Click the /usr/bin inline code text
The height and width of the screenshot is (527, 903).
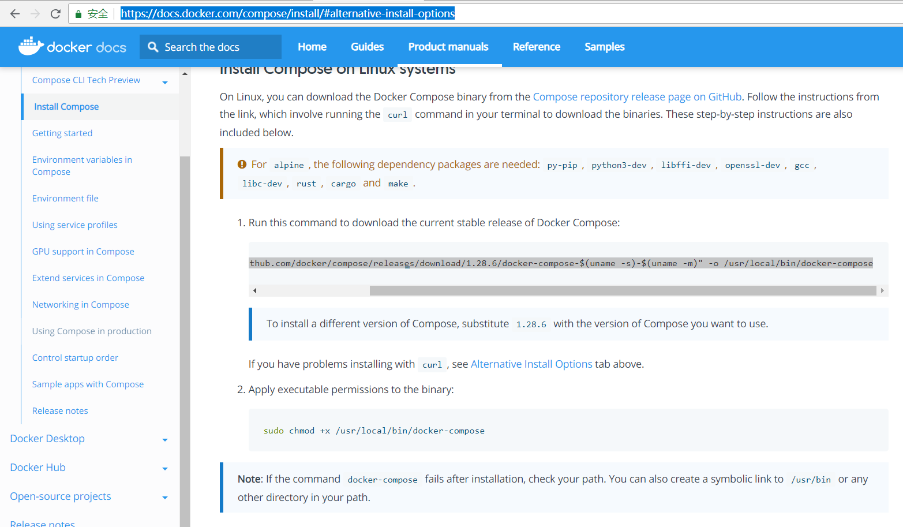point(811,480)
